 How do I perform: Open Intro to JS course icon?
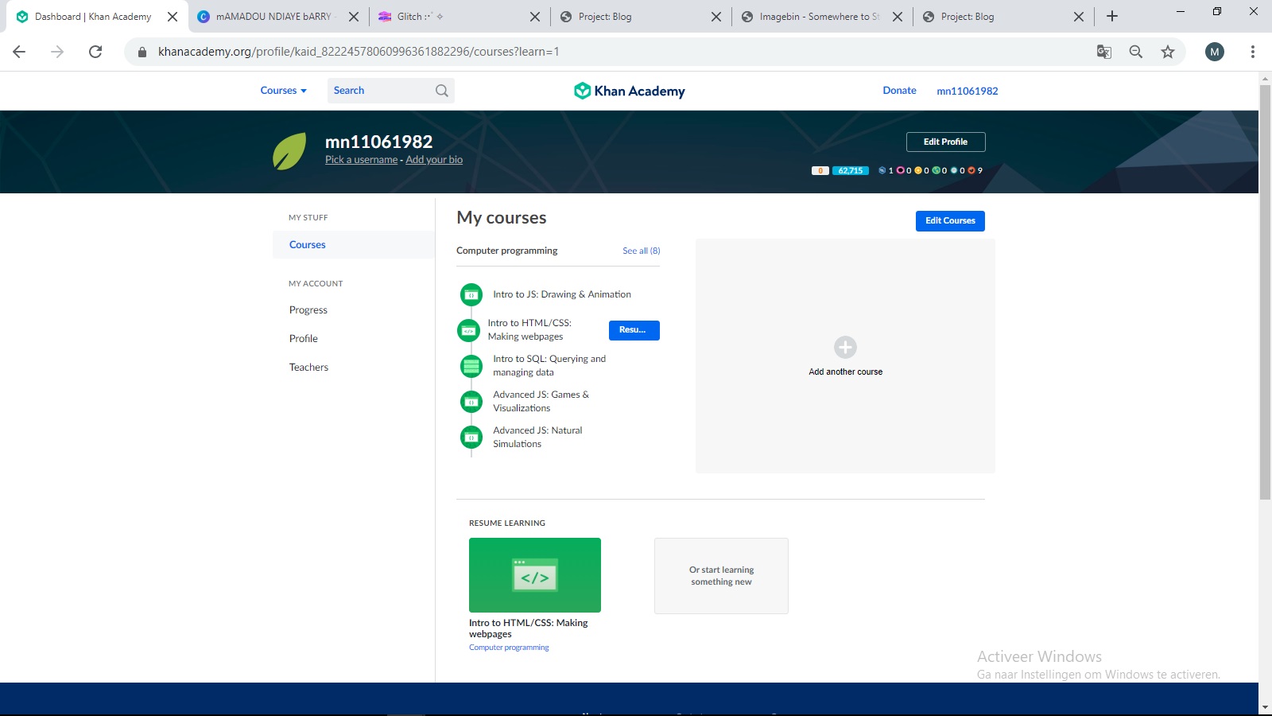pyautogui.click(x=471, y=294)
